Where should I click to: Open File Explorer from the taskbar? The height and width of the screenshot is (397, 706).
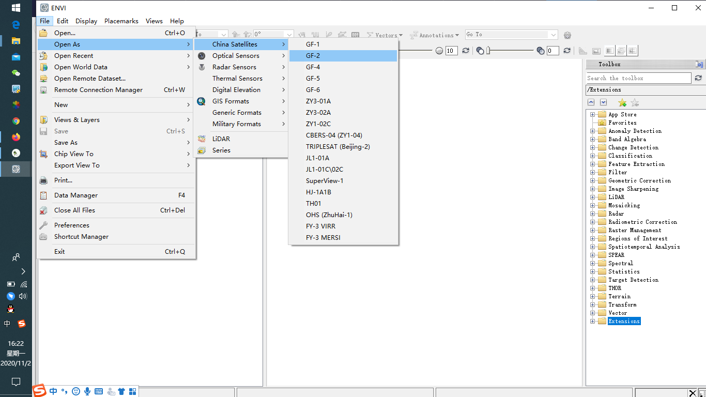(x=16, y=40)
